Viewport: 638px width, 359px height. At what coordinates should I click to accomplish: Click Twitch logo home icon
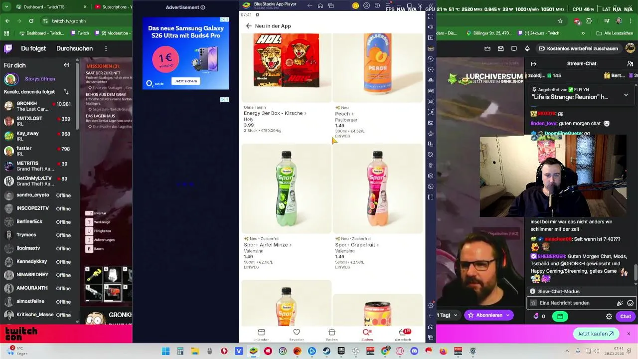point(8,48)
